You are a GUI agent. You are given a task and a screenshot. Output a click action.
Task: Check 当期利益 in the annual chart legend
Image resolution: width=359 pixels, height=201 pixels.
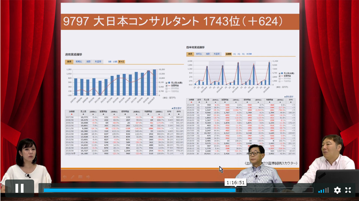(x=167, y=91)
